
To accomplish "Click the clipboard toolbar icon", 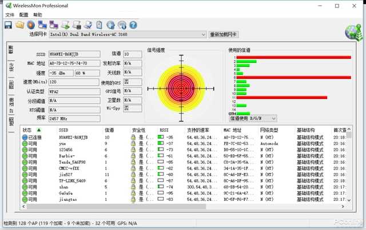I will tap(99, 25).
